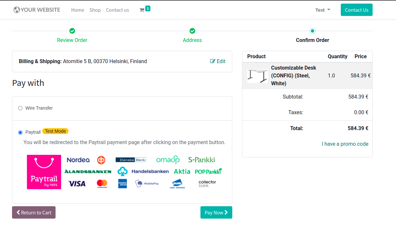
Task: Click the teal Contact Us button
Action: pyautogui.click(x=357, y=10)
